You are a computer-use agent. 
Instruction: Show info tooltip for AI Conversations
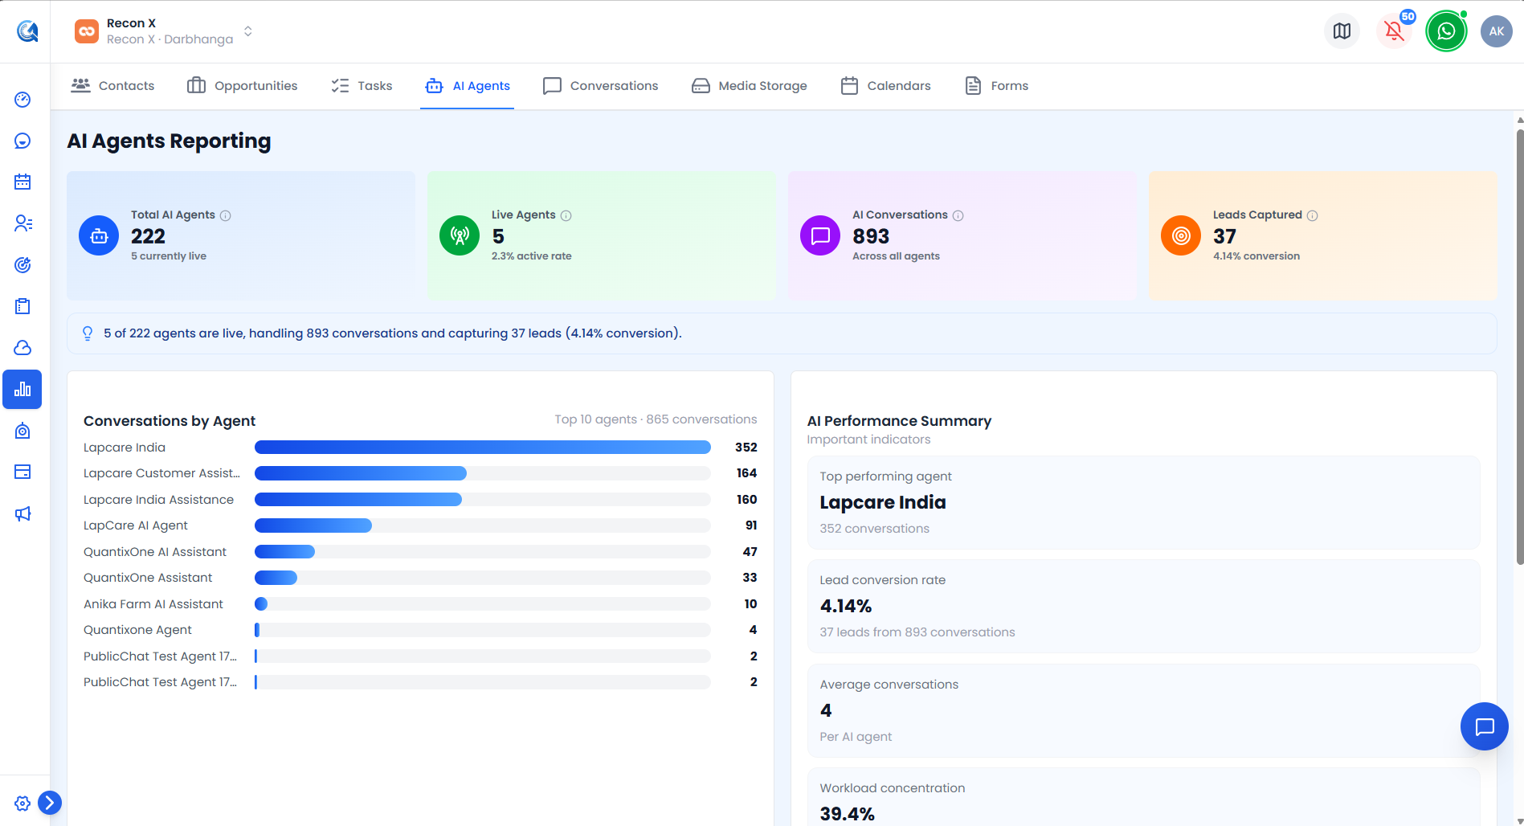[x=958, y=215]
